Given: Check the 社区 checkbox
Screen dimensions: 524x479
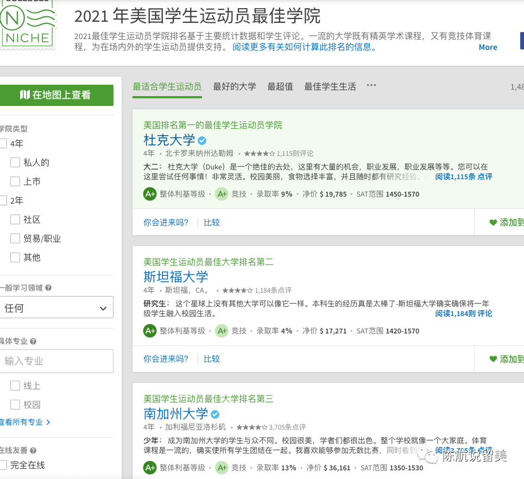Looking at the screenshot, I should (15, 219).
